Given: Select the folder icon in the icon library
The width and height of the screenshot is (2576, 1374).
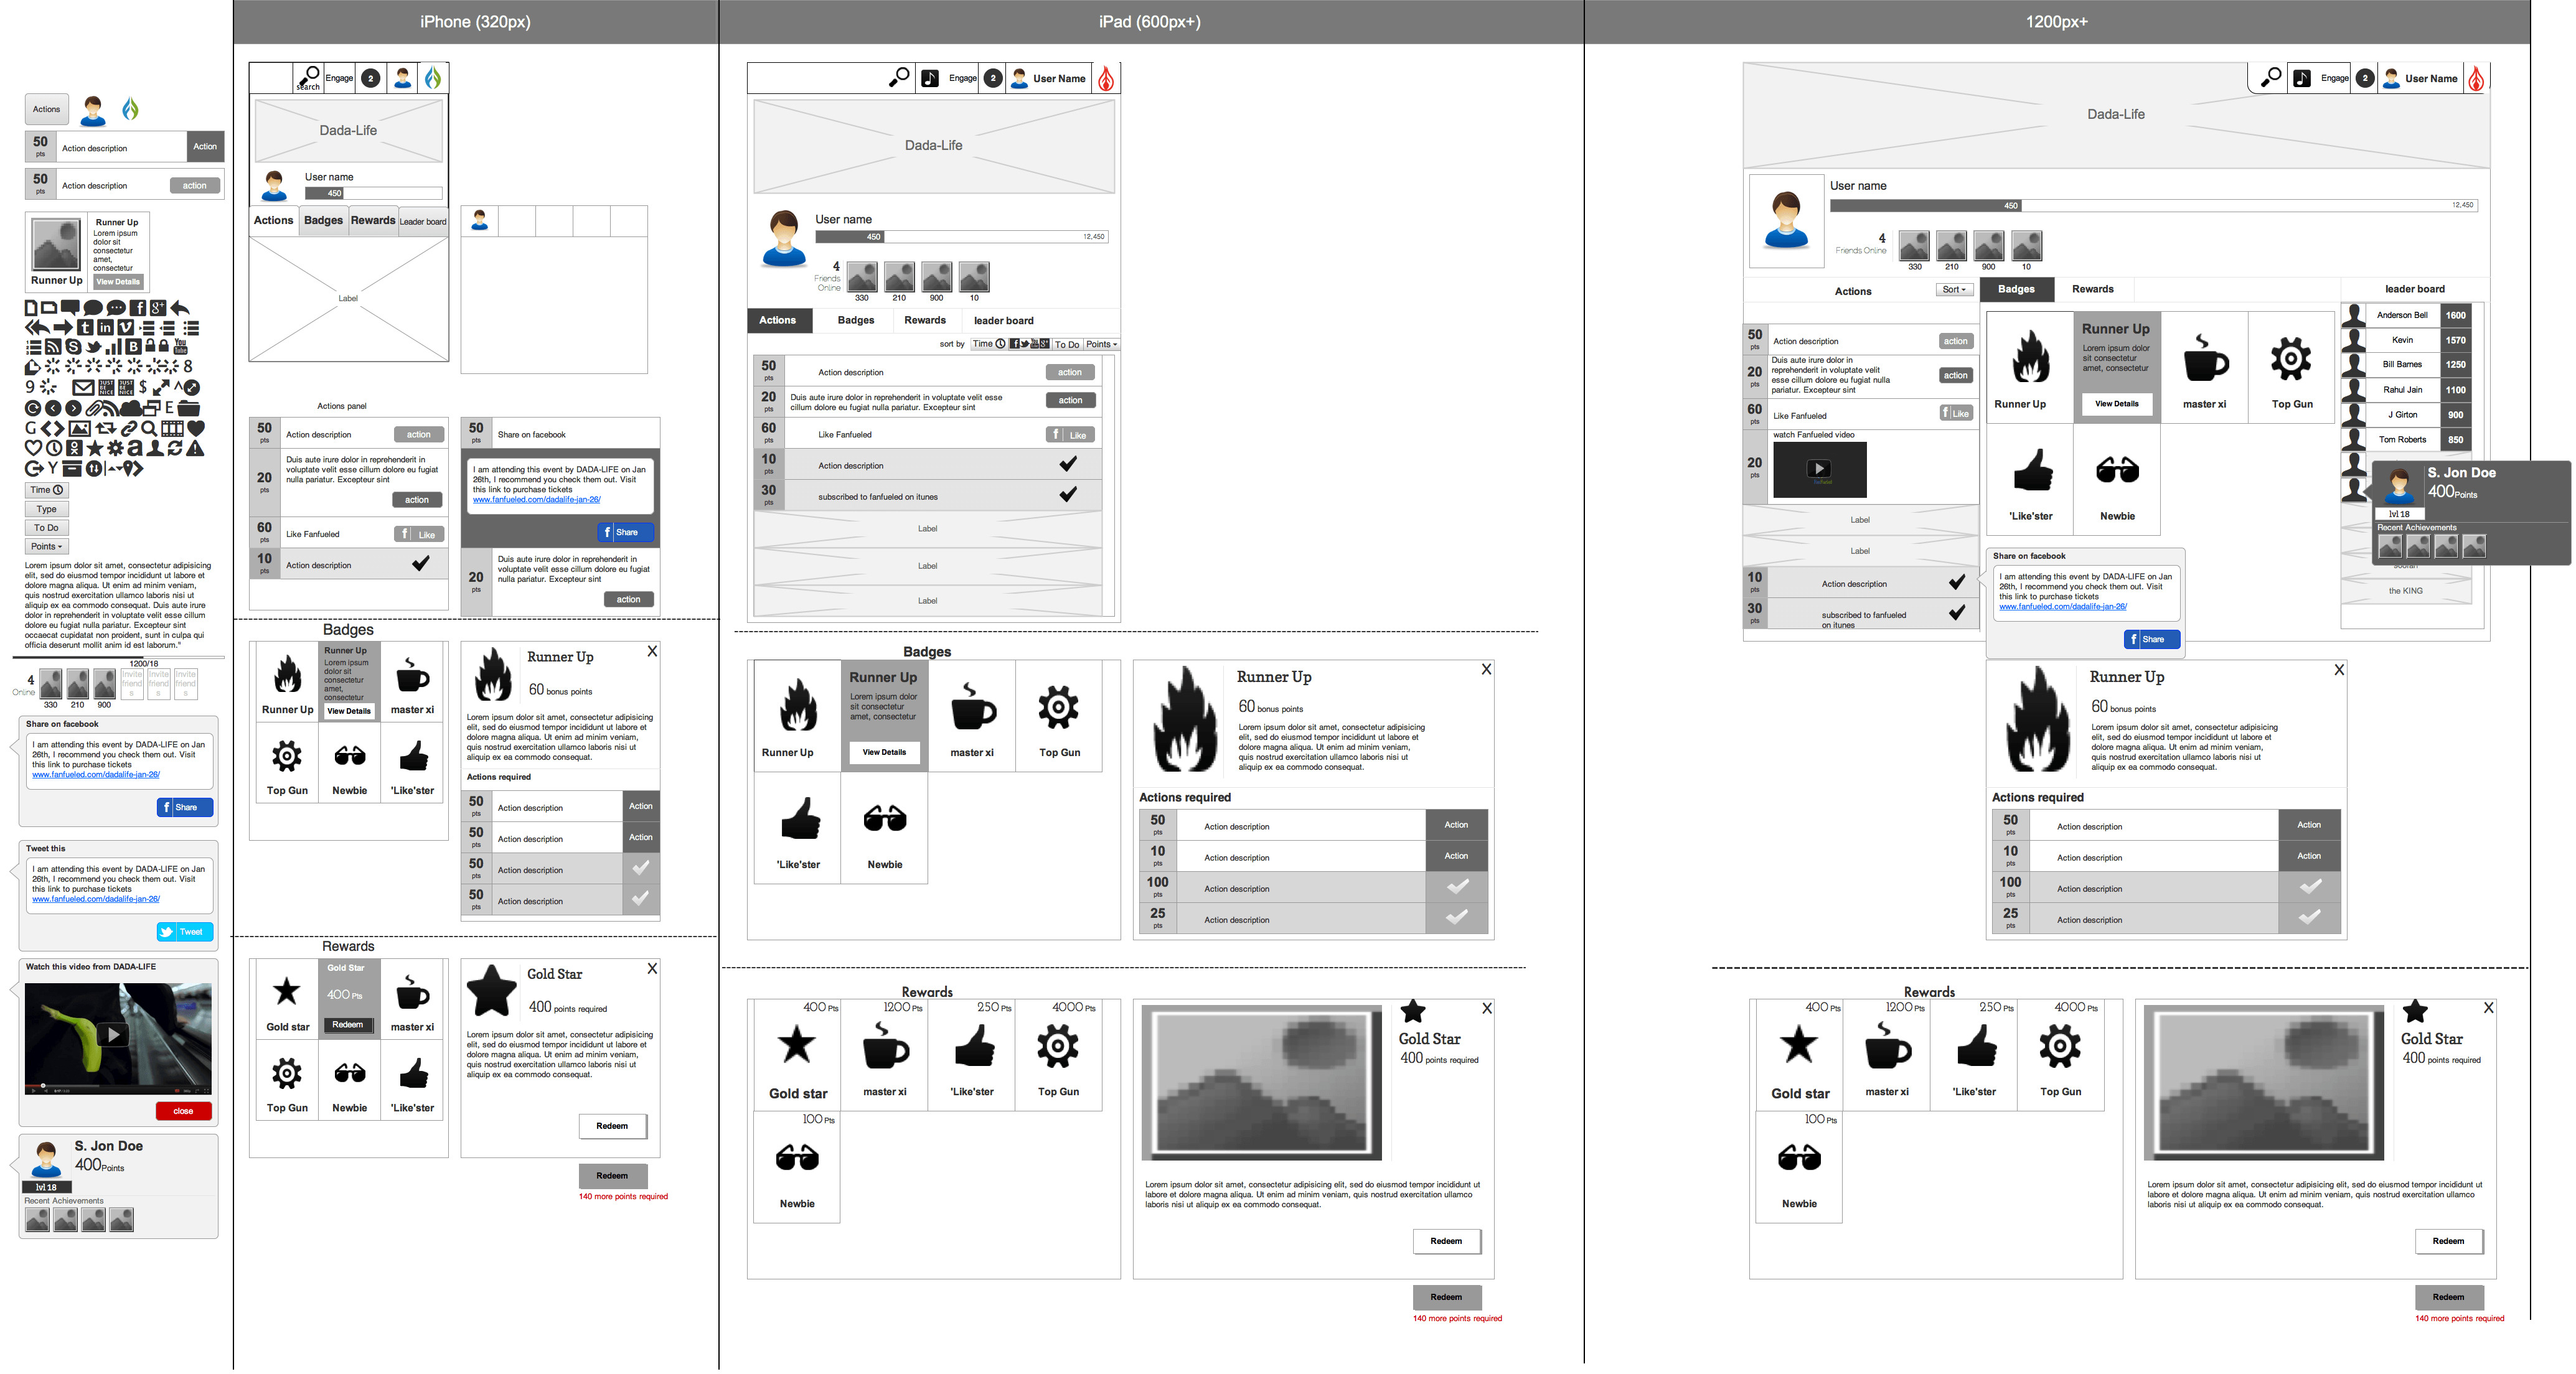Looking at the screenshot, I should coord(189,409).
